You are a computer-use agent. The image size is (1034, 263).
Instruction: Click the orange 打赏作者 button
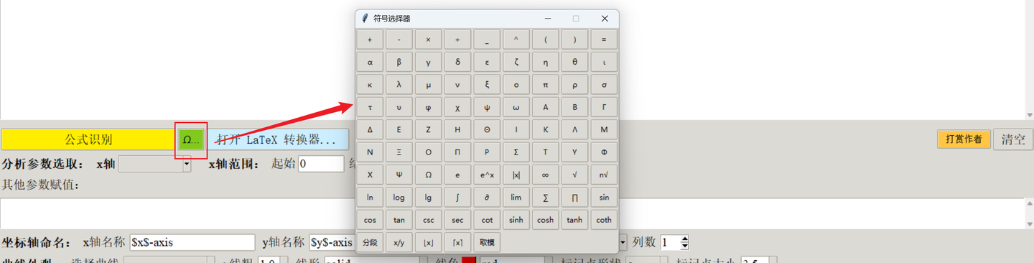(x=964, y=139)
